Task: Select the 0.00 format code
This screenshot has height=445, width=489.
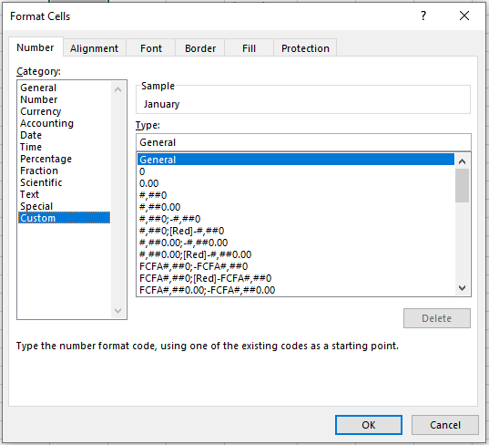Action: tap(149, 183)
